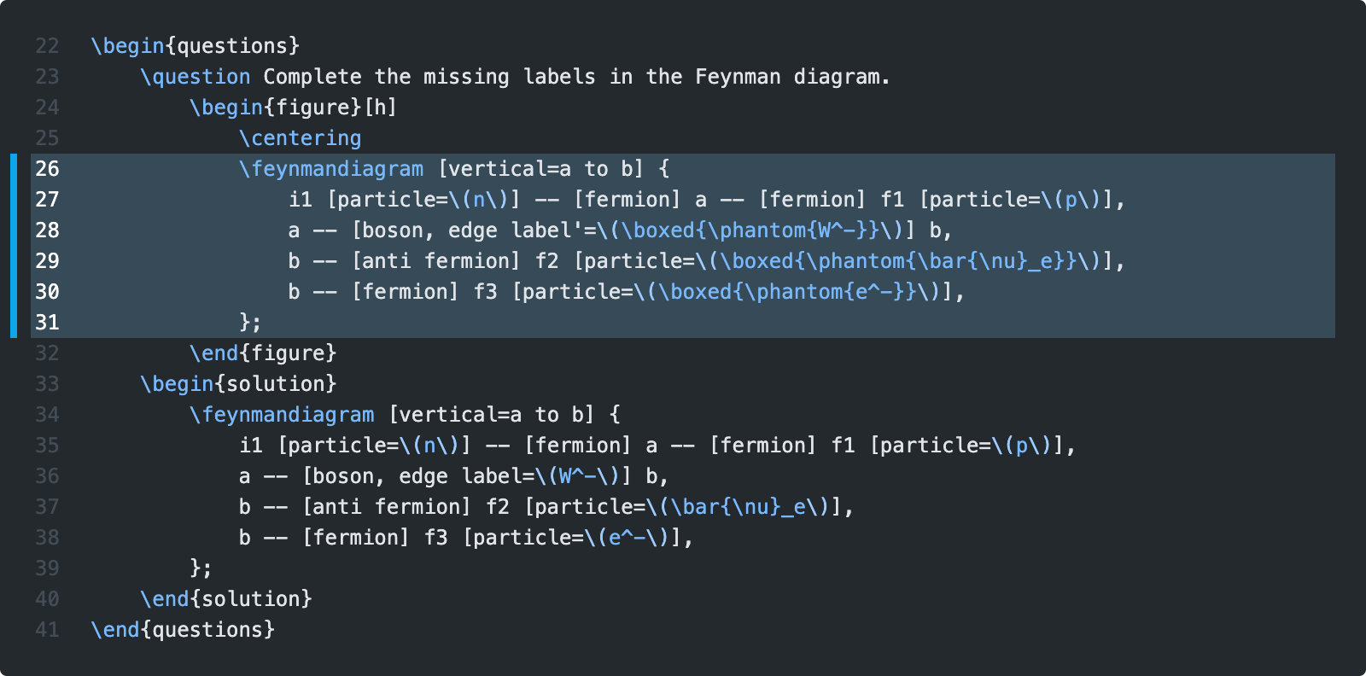Click \boxed{\phantom{e^-}} on line 30
This screenshot has width=1366, height=676.
pyautogui.click(x=793, y=292)
